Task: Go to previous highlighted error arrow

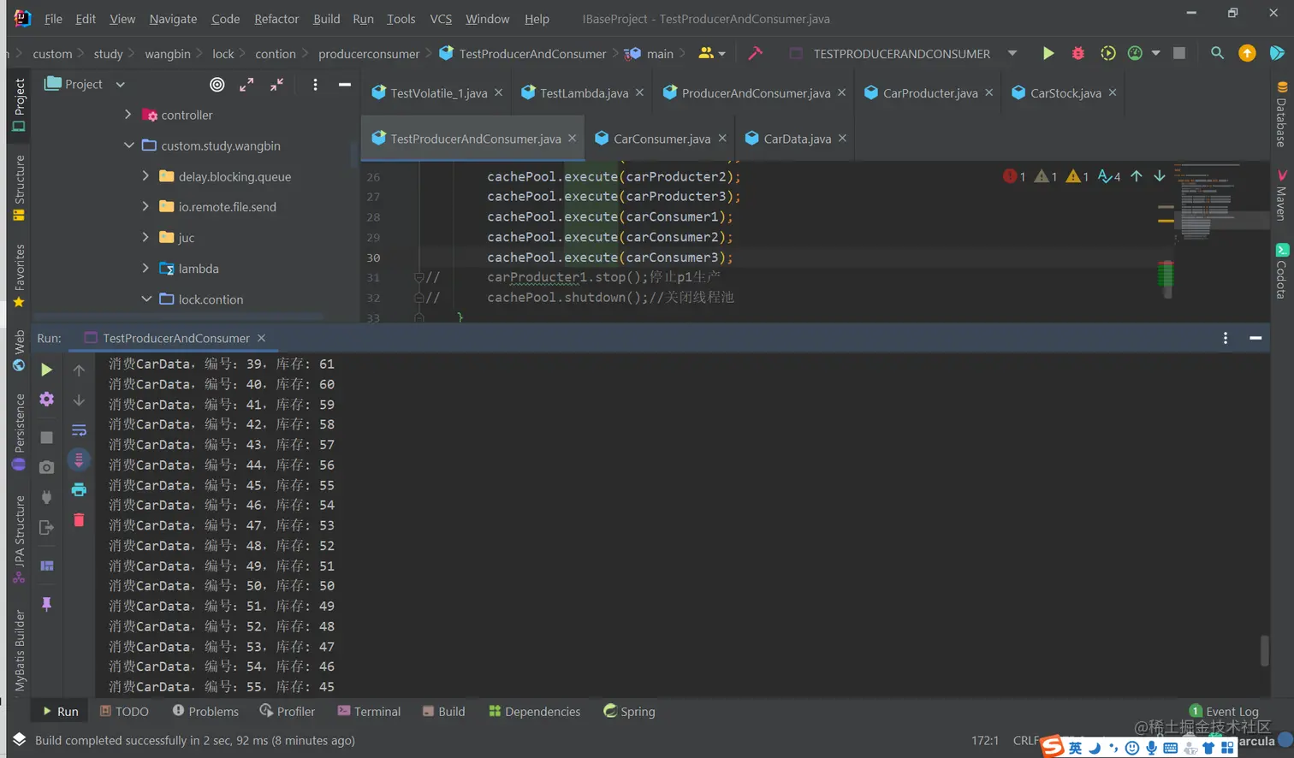Action: 1137,176
